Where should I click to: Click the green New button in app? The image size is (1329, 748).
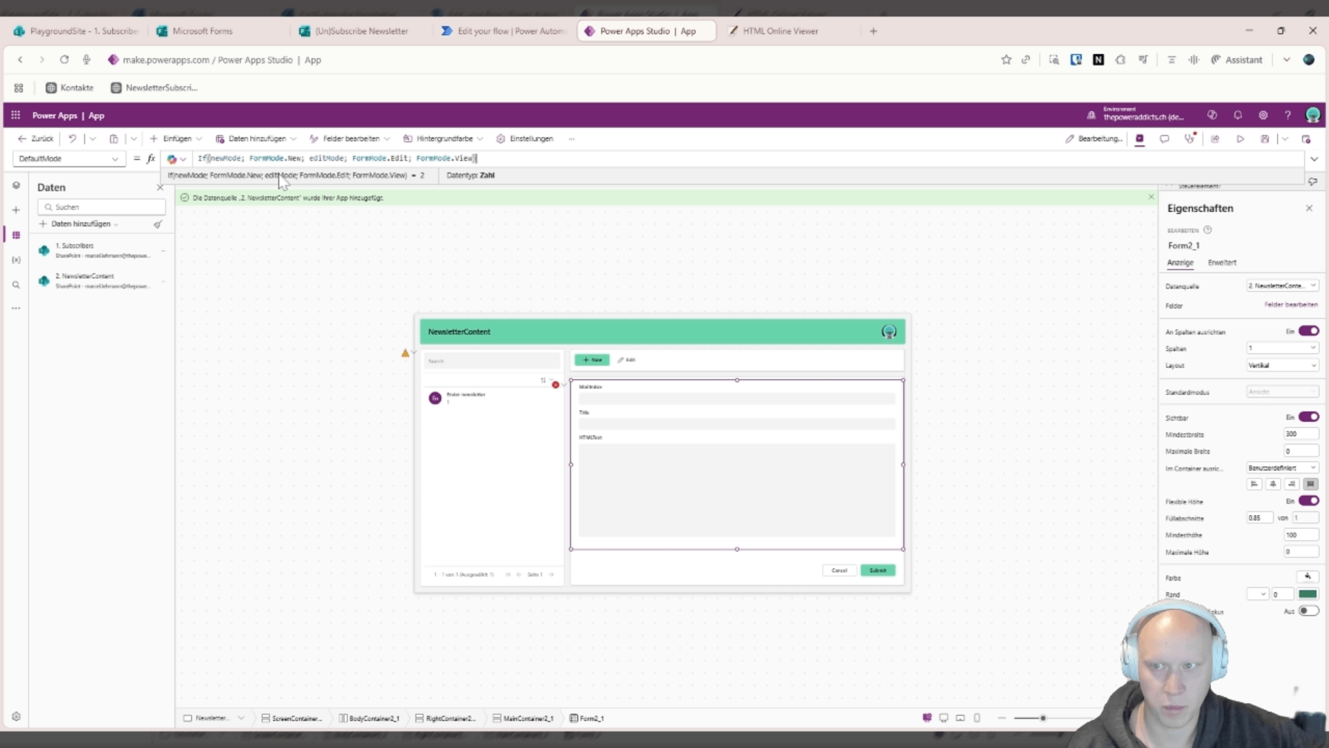592,360
